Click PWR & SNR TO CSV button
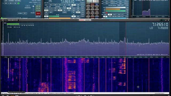 [13, 20]
